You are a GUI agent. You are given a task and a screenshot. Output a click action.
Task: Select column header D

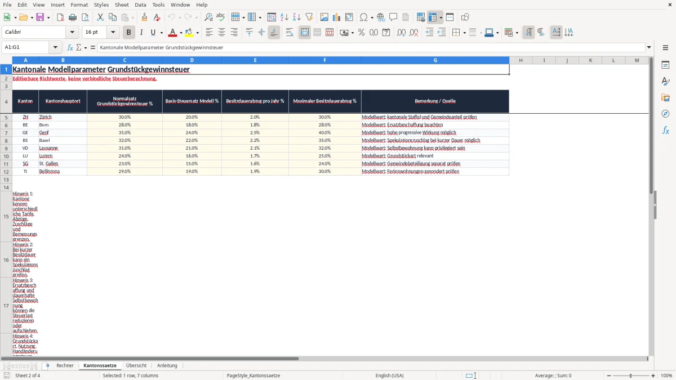point(192,60)
